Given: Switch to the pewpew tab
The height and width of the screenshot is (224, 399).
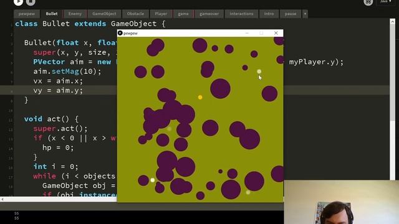Looking at the screenshot, I should pos(27,14).
